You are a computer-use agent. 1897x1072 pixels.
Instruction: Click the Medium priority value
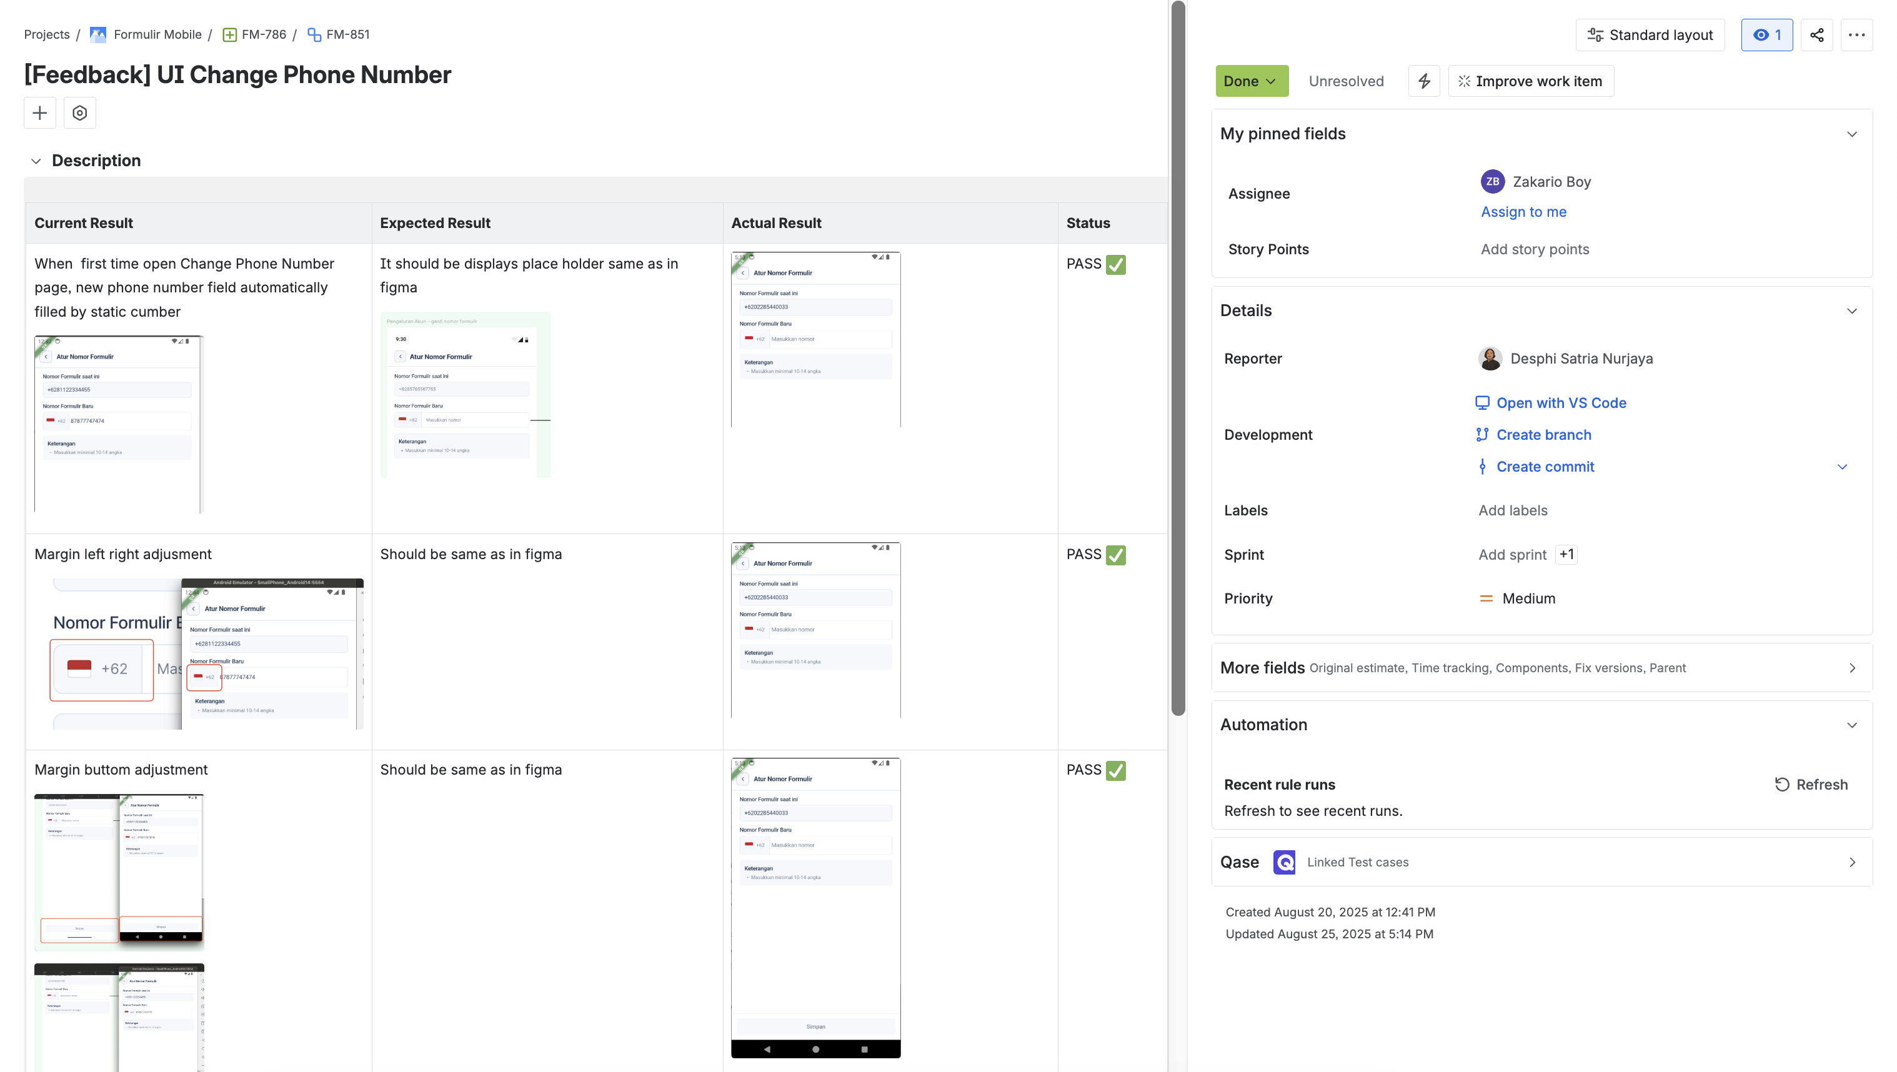pyautogui.click(x=1529, y=598)
